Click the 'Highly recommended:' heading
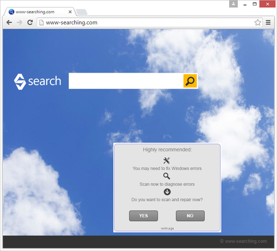Viewport: 277px width, 251px height. (x=167, y=150)
